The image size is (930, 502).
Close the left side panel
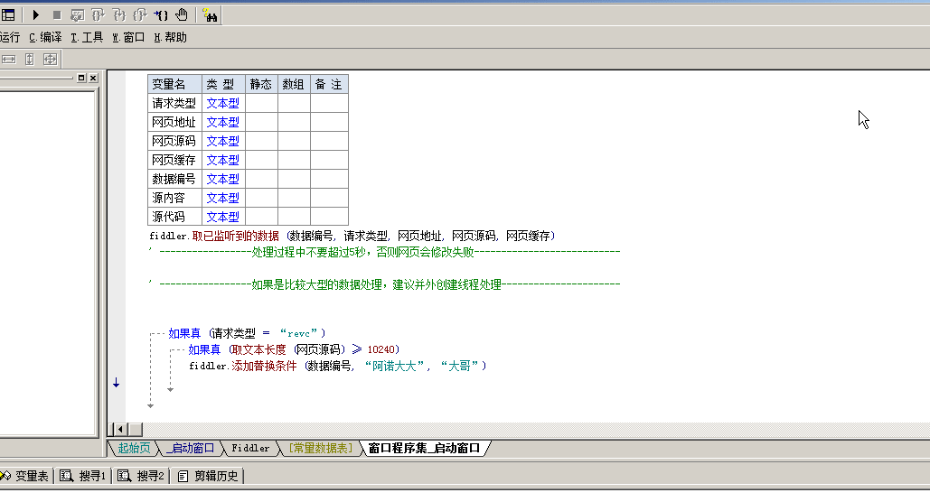click(x=93, y=78)
